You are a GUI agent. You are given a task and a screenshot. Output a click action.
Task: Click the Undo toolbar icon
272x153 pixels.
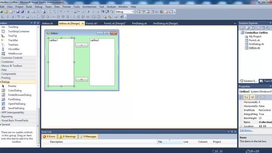pyautogui.click(x=61, y=12)
